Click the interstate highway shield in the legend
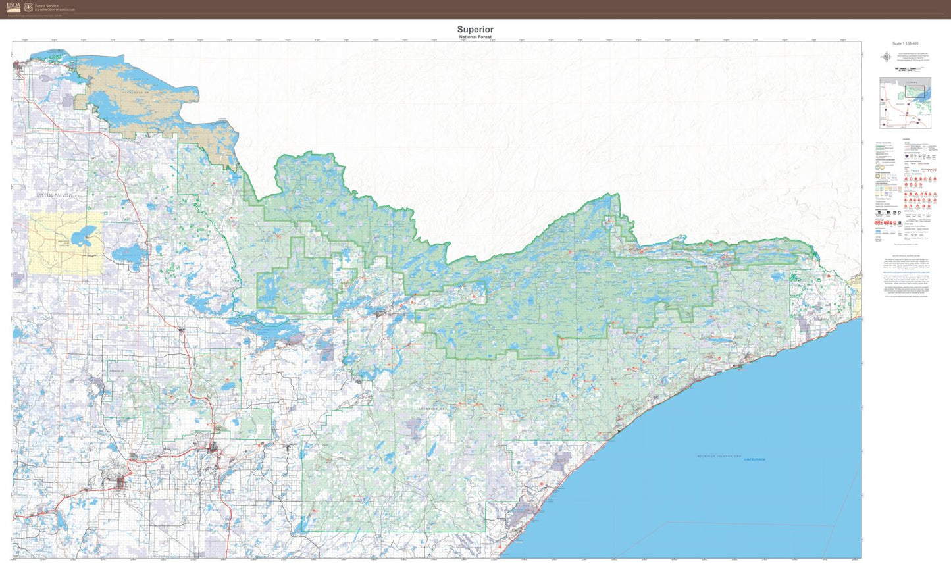The width and height of the screenshot is (951, 568). (907, 156)
